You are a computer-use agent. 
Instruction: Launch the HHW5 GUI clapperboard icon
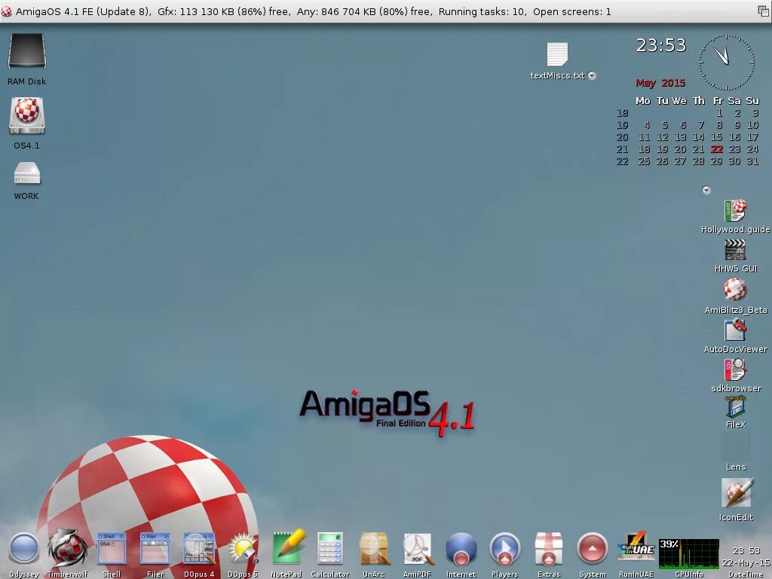735,250
